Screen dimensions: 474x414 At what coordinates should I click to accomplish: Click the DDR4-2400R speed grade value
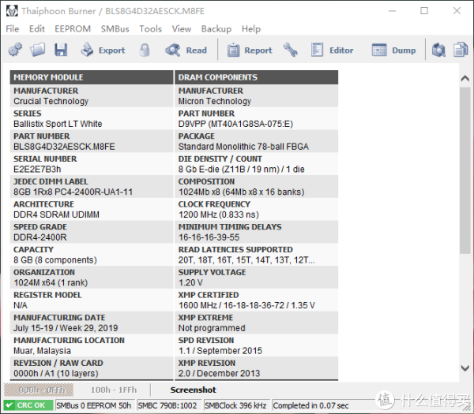pos(40,237)
